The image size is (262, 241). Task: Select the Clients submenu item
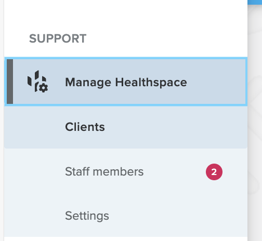pyautogui.click(x=85, y=127)
